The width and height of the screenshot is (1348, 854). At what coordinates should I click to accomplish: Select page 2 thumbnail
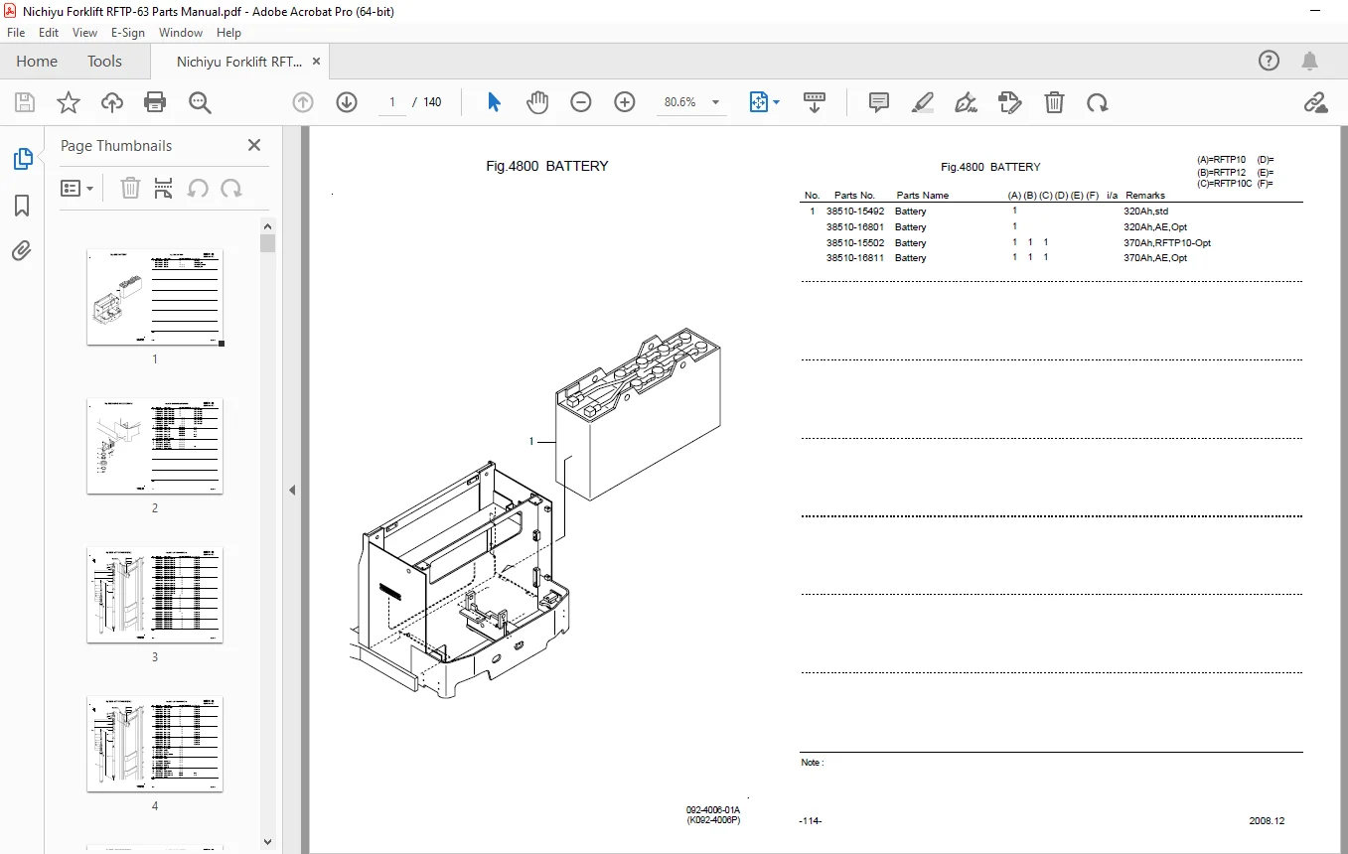(x=155, y=446)
